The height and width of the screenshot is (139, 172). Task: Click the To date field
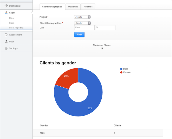click(105, 28)
